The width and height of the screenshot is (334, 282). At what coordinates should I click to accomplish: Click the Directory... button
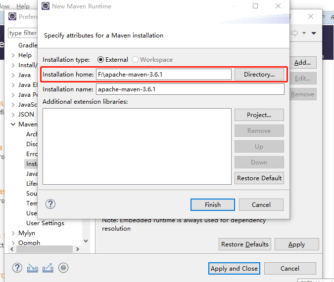tap(259, 75)
